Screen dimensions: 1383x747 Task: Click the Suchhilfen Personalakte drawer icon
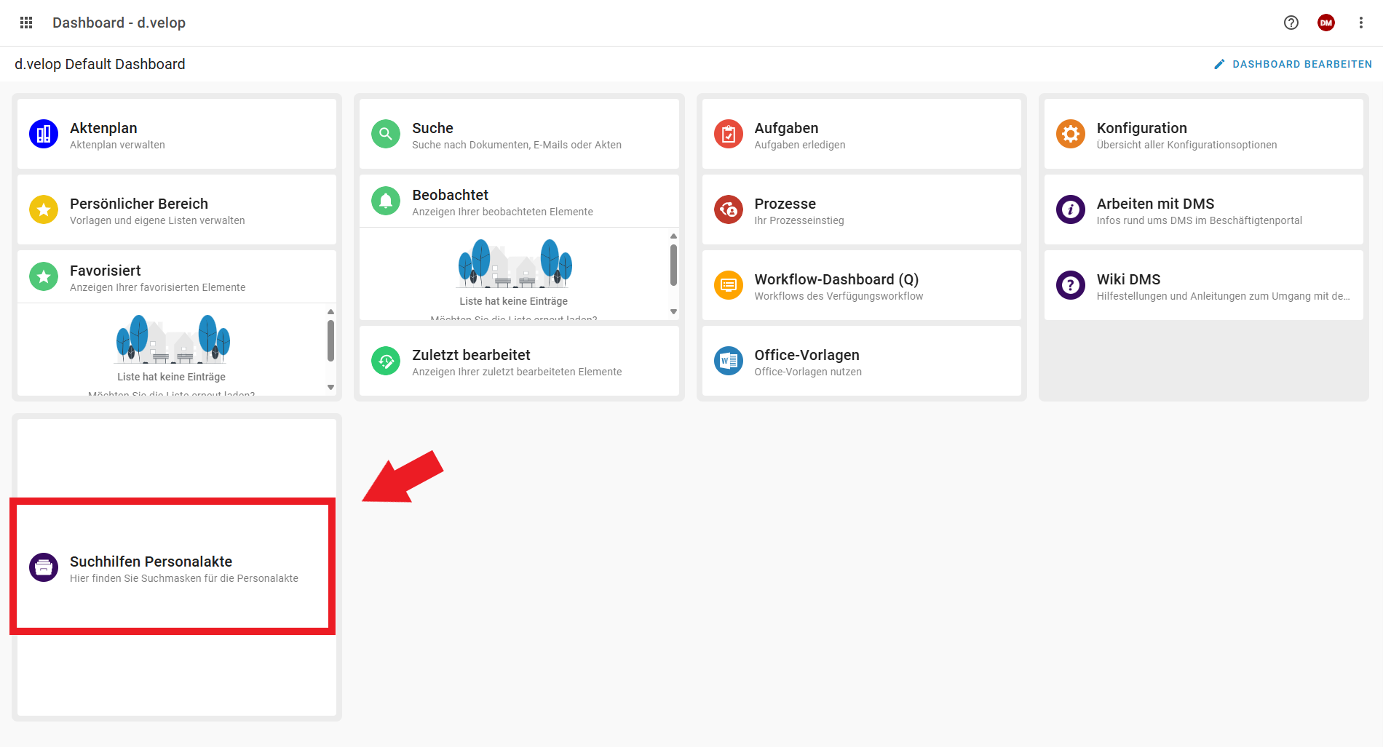[44, 567]
